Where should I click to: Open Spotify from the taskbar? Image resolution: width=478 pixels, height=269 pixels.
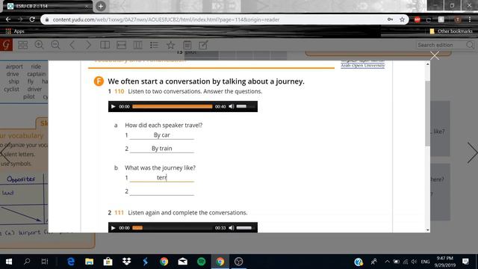click(201, 262)
